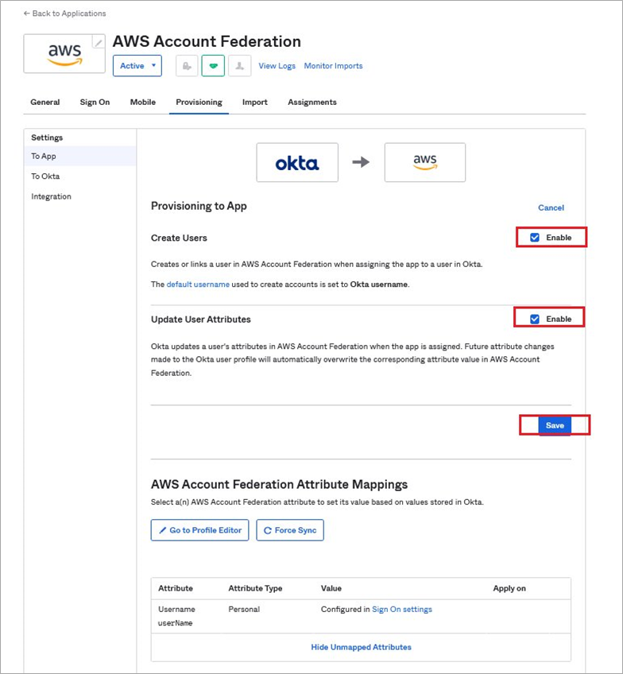623x674 pixels.
Task: Open the Import tab
Action: pyautogui.click(x=255, y=103)
